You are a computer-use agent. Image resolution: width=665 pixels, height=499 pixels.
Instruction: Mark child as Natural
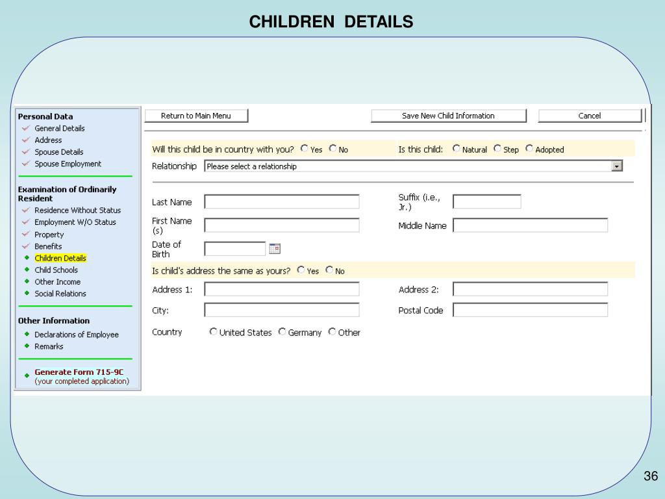456,149
